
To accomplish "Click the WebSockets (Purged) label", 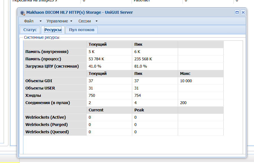I will pyautogui.click(x=46, y=125).
